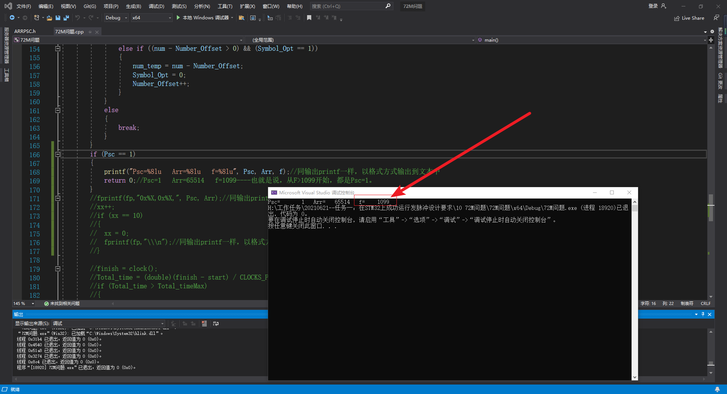Open the x64 platform dropdown
This screenshot has width=727, height=394.
click(151, 18)
